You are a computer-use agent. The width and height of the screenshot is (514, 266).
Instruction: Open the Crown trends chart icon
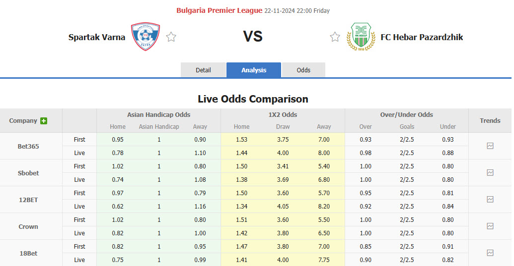(490, 226)
